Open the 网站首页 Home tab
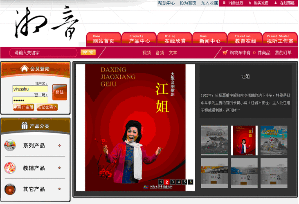 103,39
